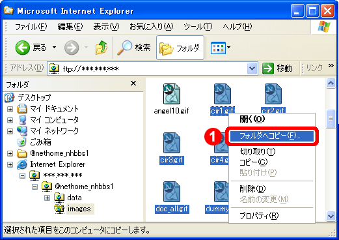Collapse the ***.***.*** FTP server node
Viewport: 339px width, 240px height.
[x=22, y=175]
